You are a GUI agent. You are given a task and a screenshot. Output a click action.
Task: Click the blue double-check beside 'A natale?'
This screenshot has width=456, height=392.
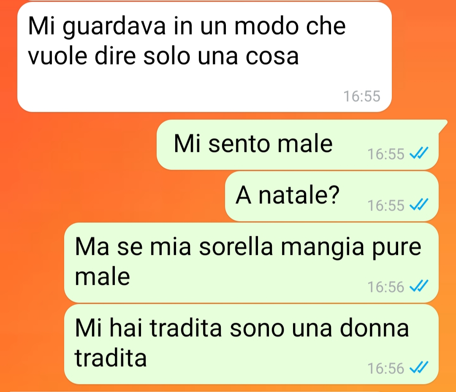tap(419, 205)
